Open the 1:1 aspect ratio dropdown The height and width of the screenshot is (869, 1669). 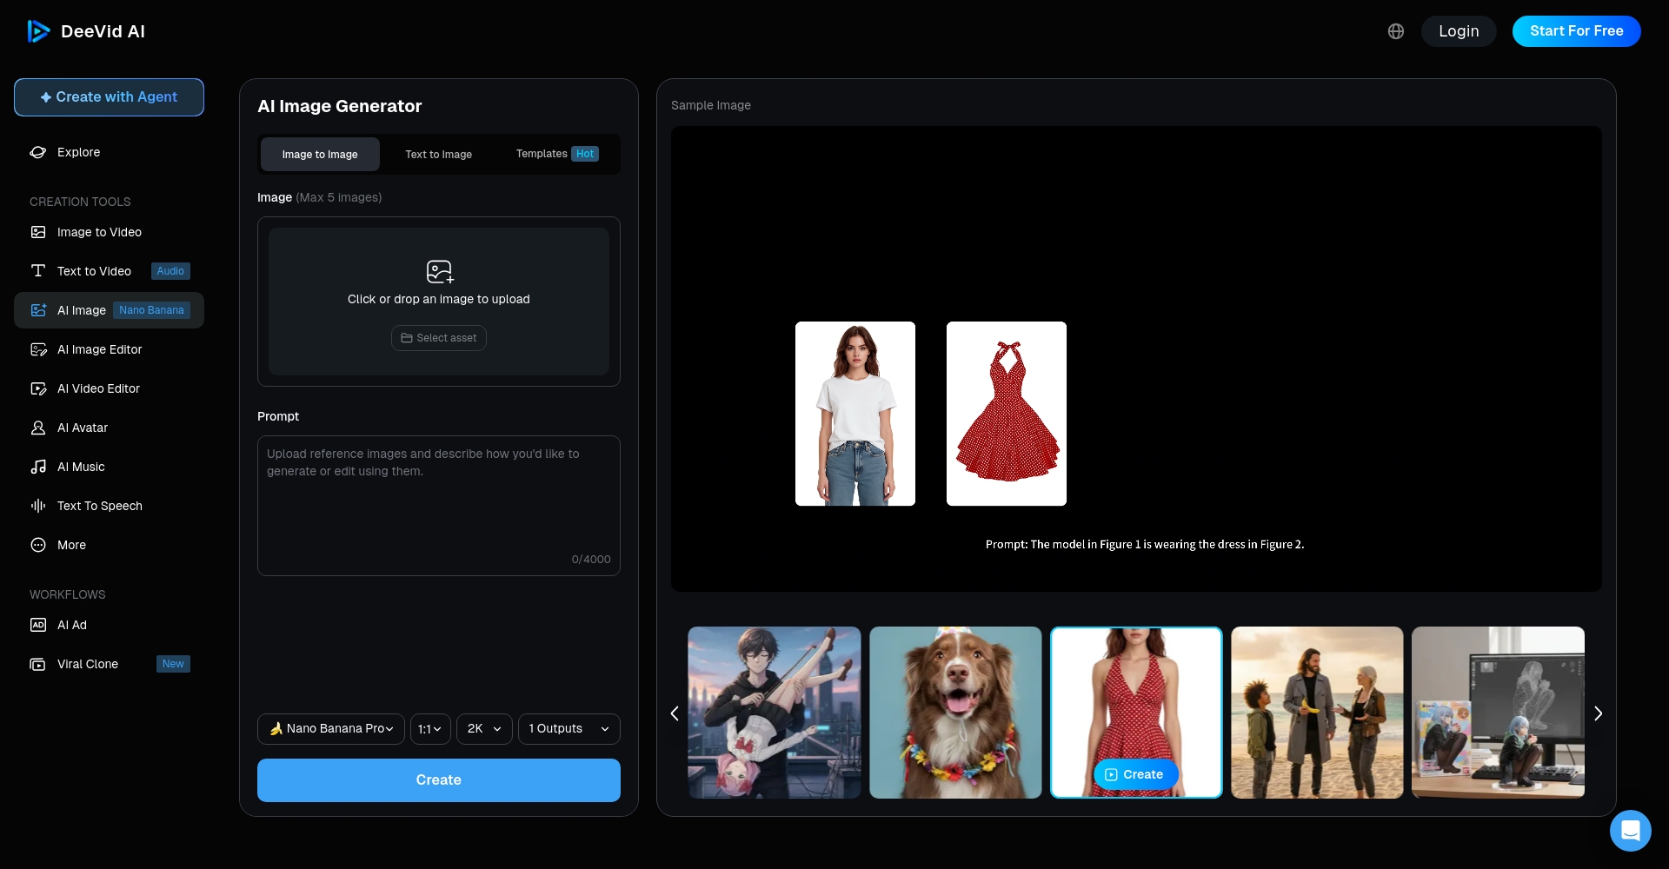click(x=430, y=729)
